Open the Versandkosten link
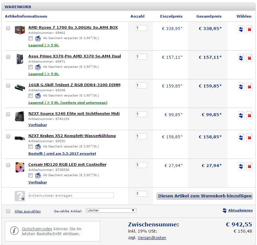 pos(152,237)
